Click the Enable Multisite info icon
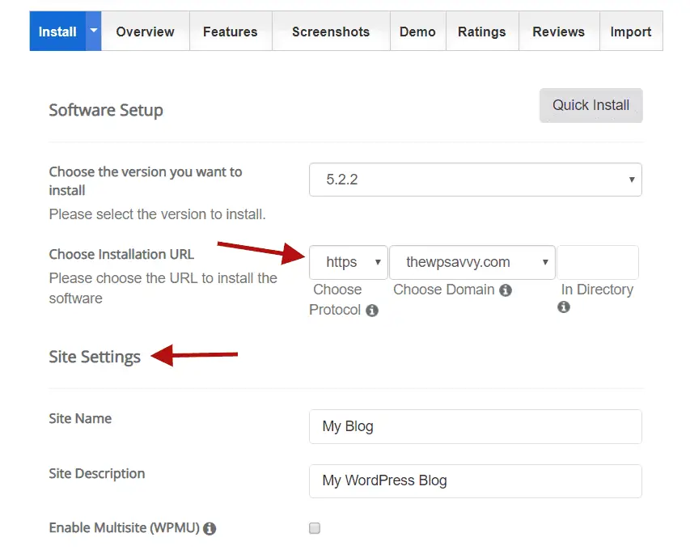Viewport: 690px width, 550px height. [210, 528]
